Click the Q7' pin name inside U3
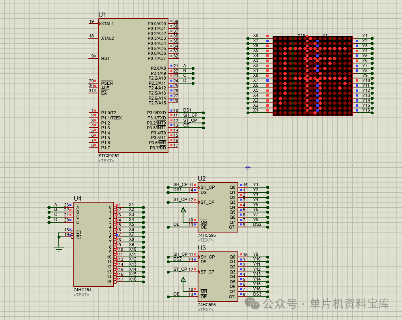402x320 pixels. (x=232, y=297)
